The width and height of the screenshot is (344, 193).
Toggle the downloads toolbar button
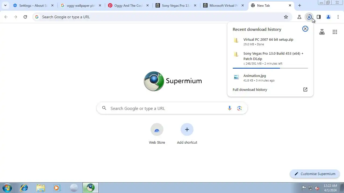[309, 17]
